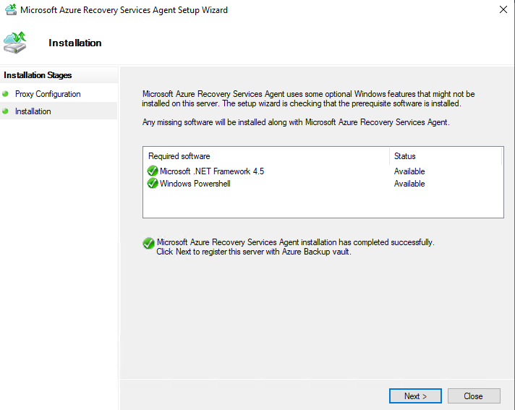This screenshot has height=410, width=515.
Task: Click the green dot beside Installation stage
Action: [5, 111]
